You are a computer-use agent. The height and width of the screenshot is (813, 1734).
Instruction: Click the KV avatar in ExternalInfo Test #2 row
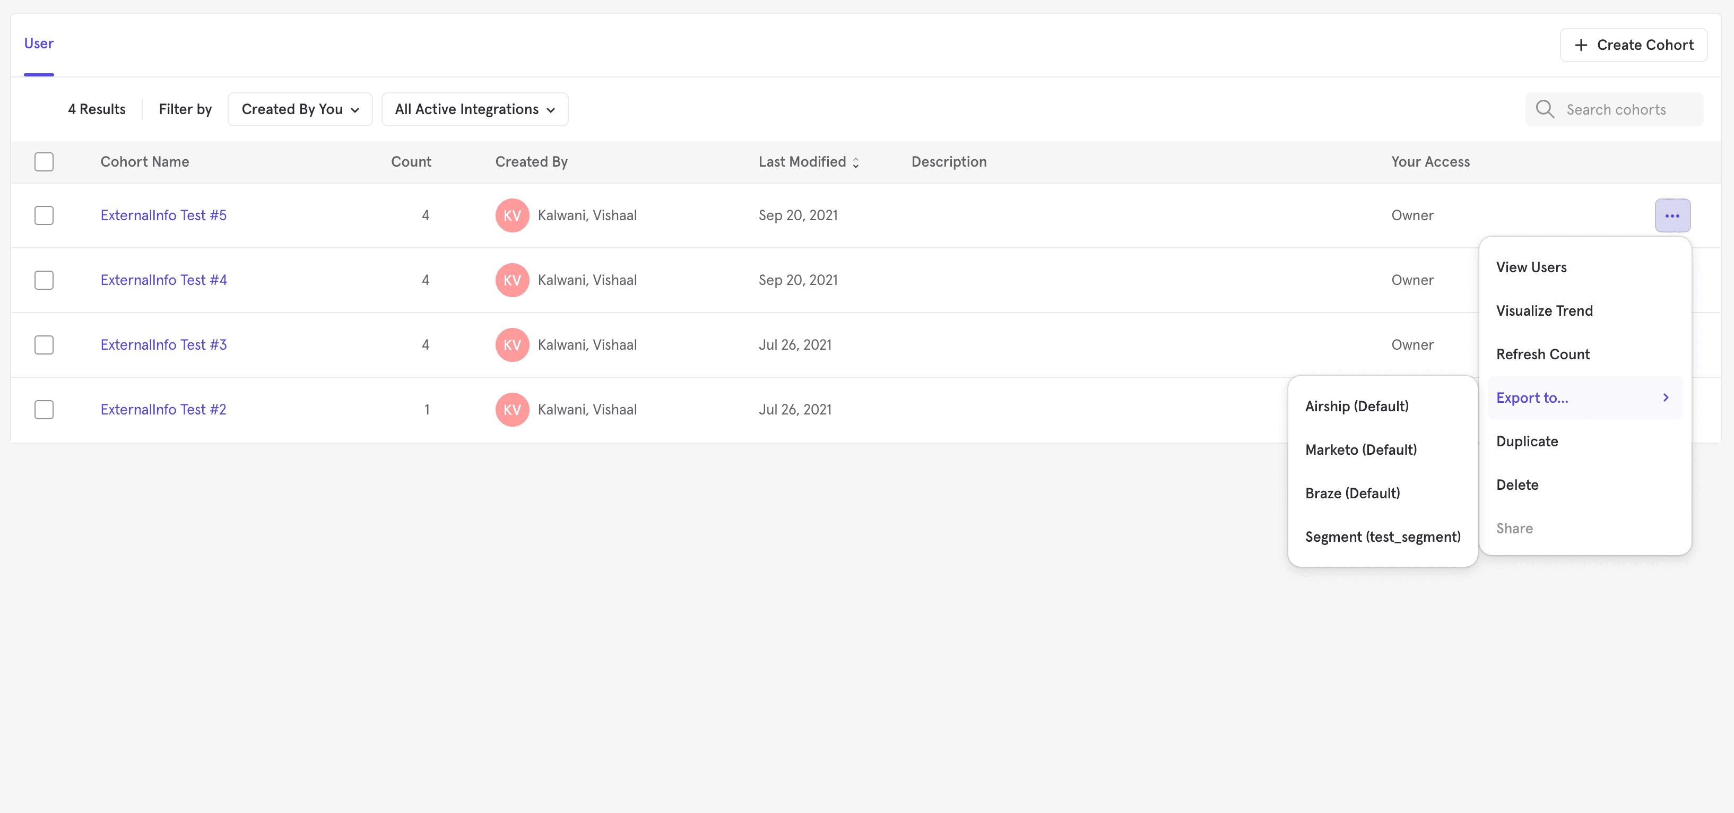click(x=512, y=409)
